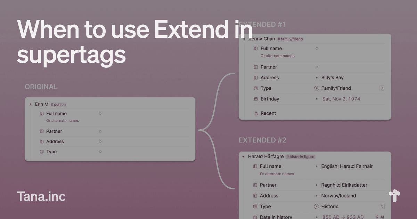Click the historic figure supertag label
Image resolution: width=417 pixels, height=219 pixels.
pyautogui.click(x=301, y=156)
